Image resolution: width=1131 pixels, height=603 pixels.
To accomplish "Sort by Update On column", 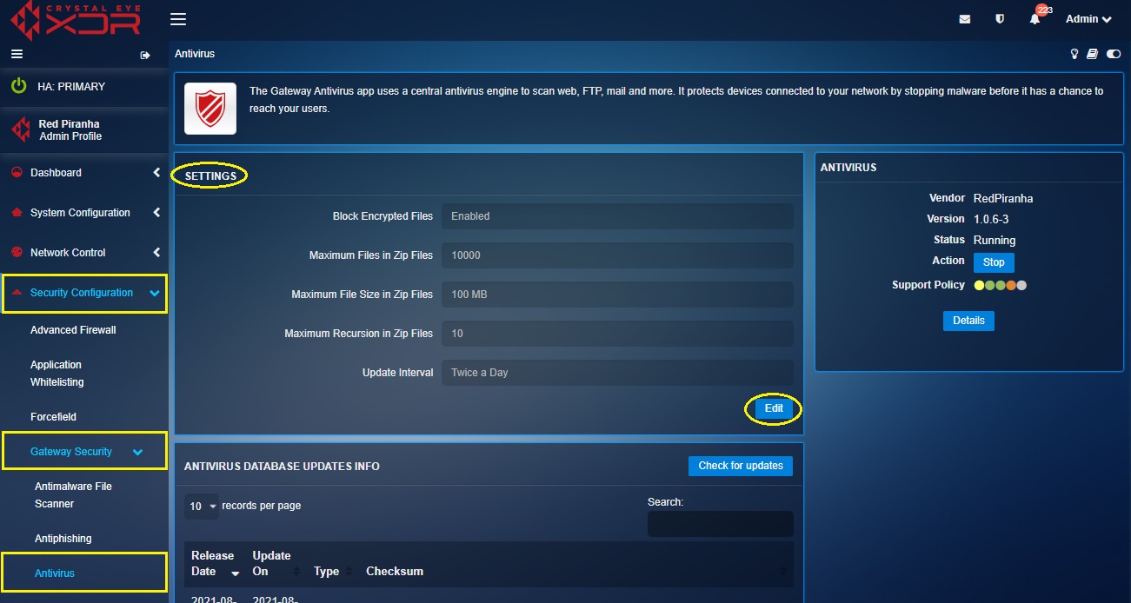I will pyautogui.click(x=276, y=564).
